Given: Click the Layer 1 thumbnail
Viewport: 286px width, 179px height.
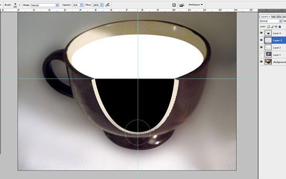Looking at the screenshot, I should (268, 54).
